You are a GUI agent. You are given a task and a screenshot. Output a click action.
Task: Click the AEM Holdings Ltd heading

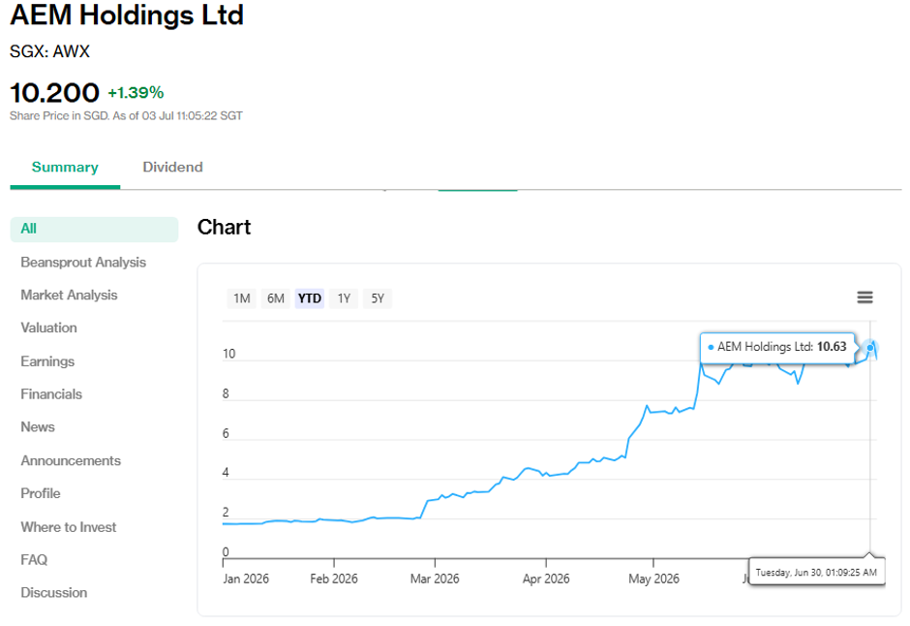click(127, 16)
